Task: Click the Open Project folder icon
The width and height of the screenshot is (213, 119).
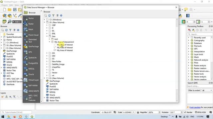Action: pyautogui.click(x=10, y=10)
